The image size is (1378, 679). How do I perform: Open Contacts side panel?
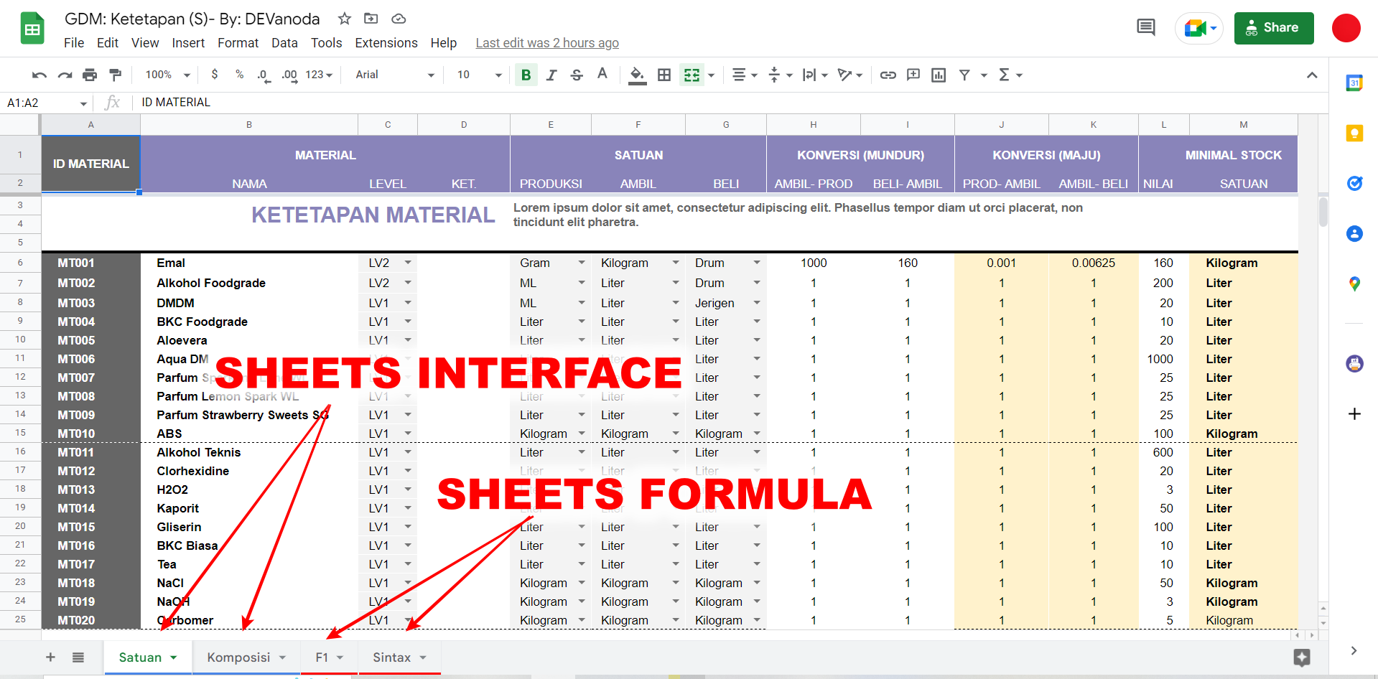pos(1354,233)
